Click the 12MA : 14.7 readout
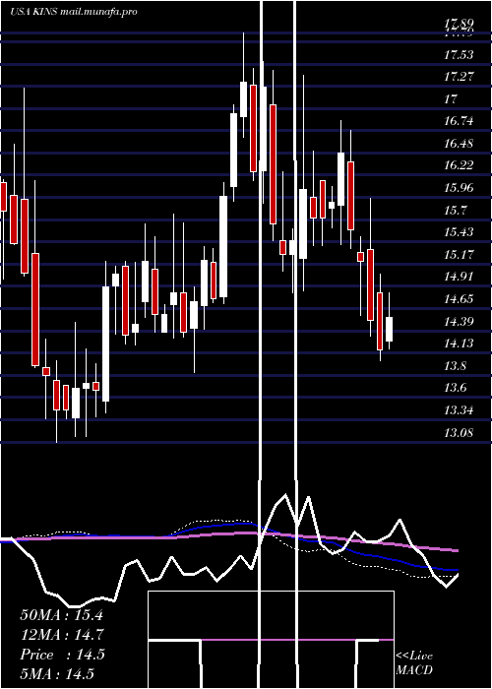 pos(62,635)
